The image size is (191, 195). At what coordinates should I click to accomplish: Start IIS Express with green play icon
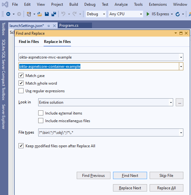click(148, 14)
